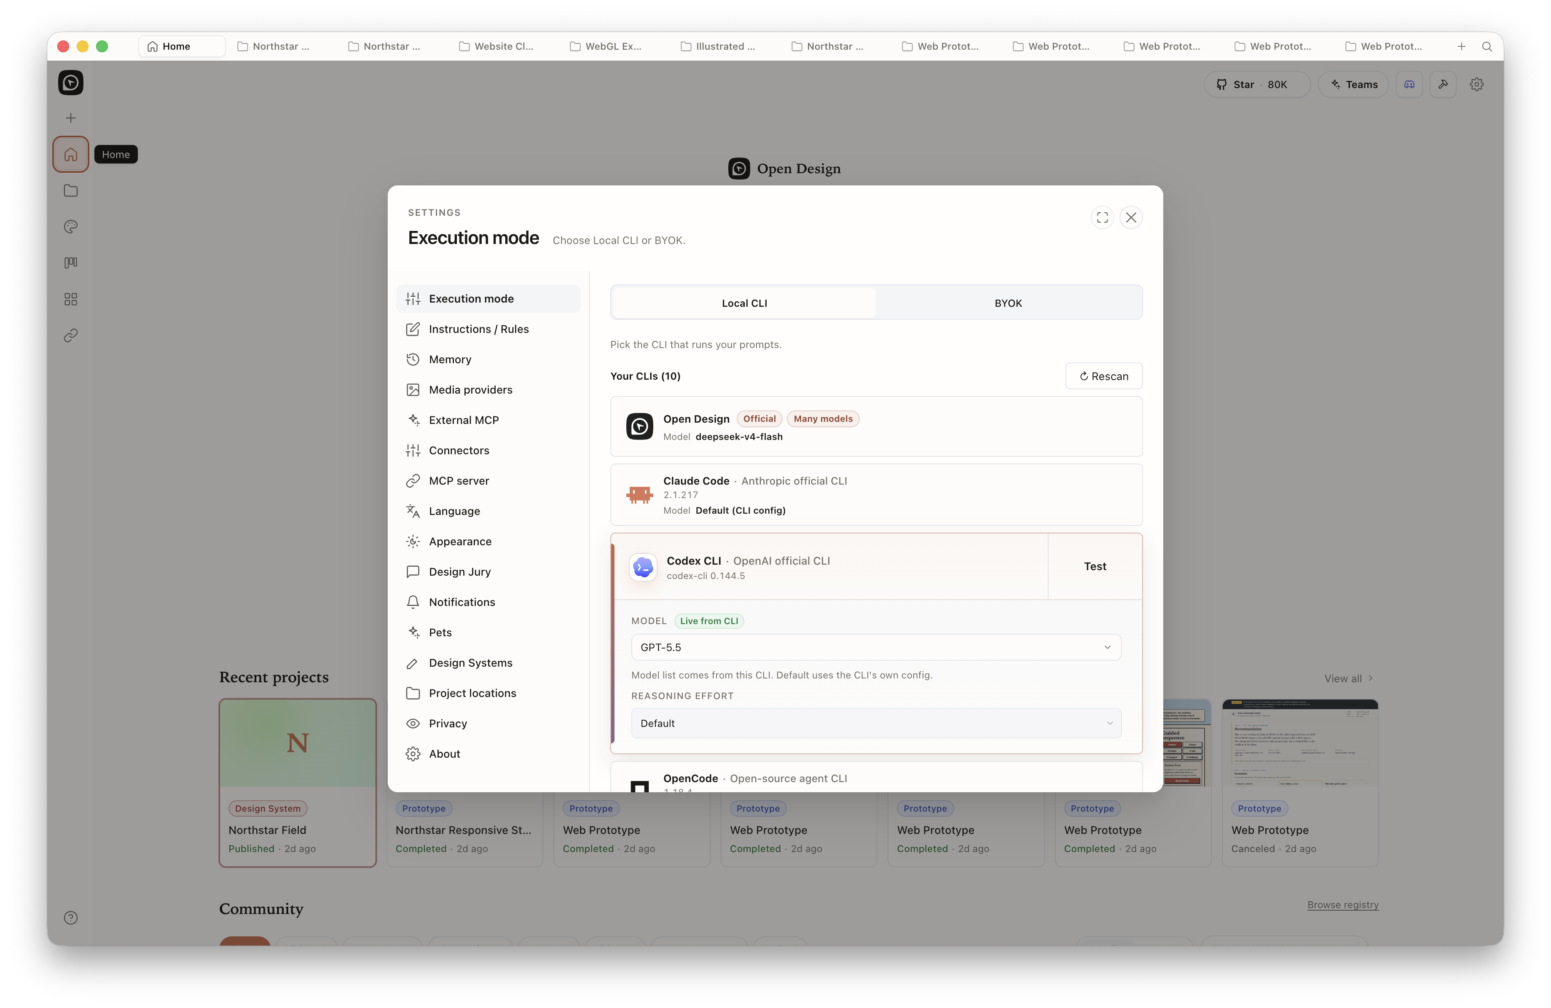
Task: Click the Discord icon in top bar
Action: [x=1409, y=85]
